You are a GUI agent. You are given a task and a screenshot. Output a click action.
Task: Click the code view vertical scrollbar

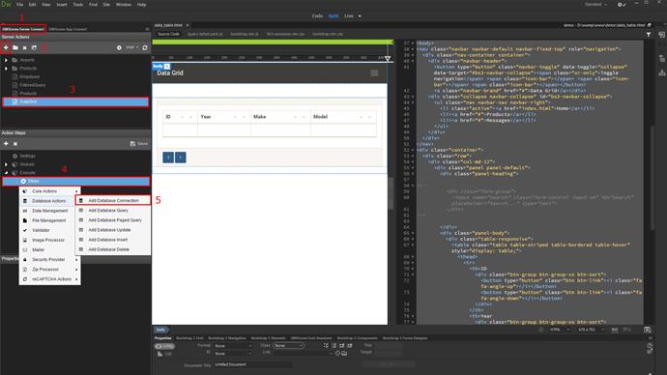click(652, 179)
